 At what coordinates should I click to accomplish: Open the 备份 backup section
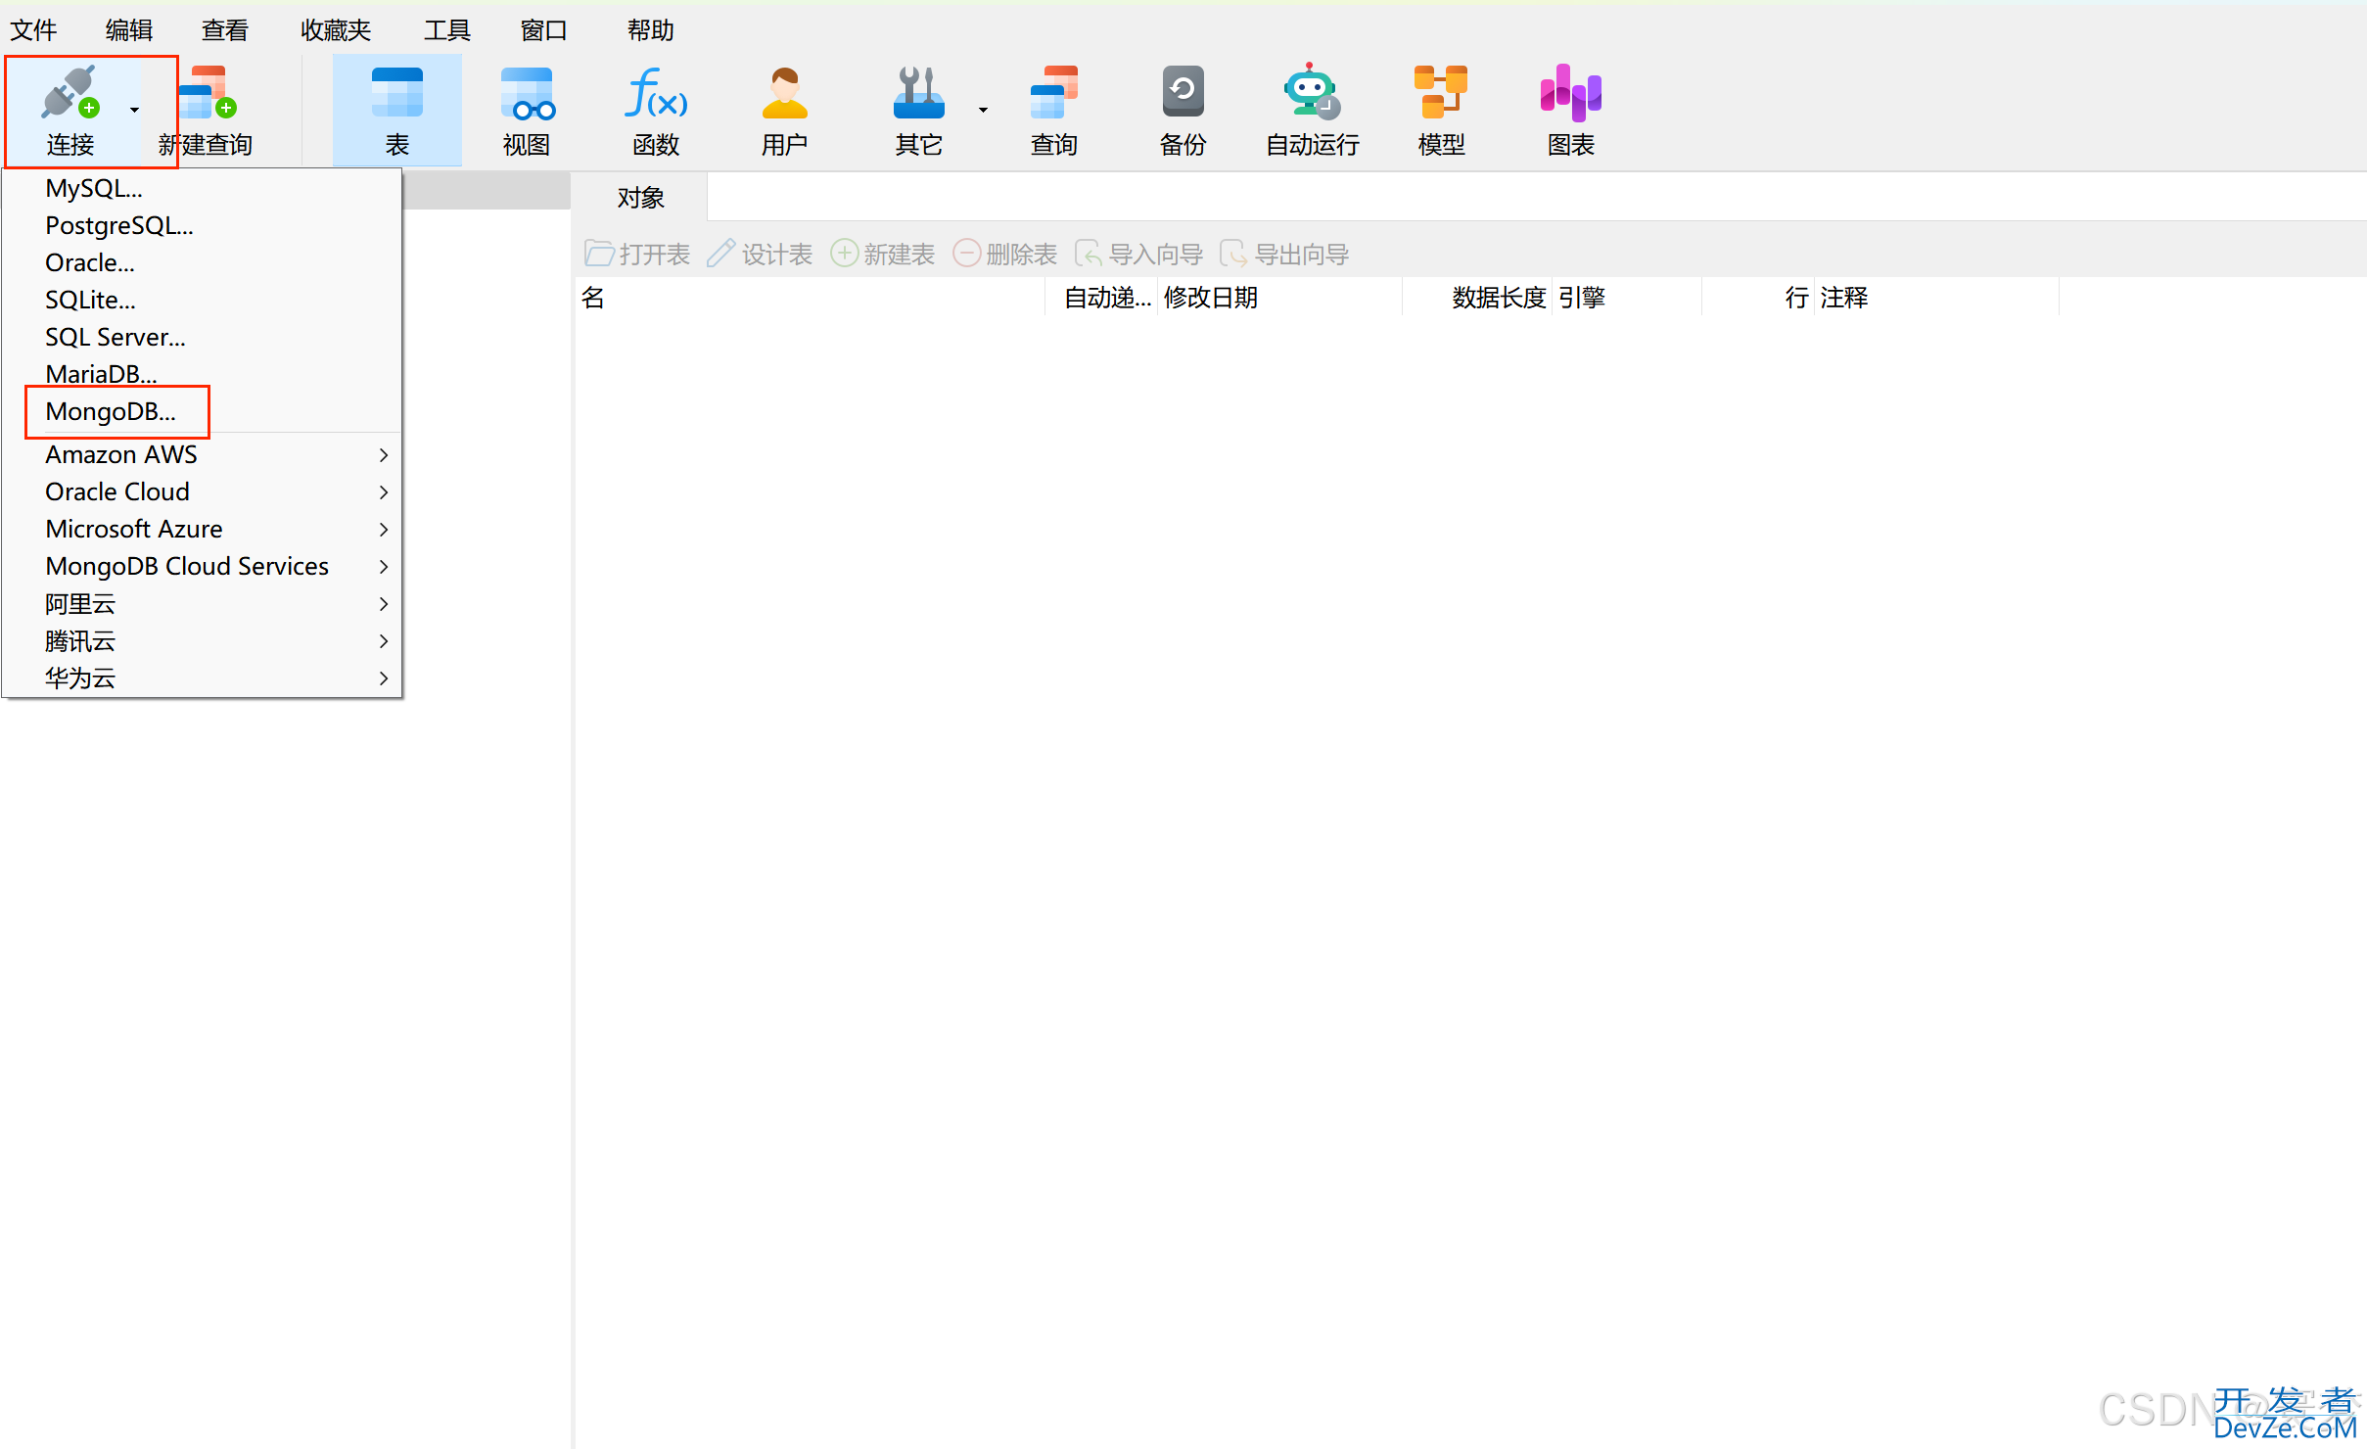click(x=1183, y=110)
